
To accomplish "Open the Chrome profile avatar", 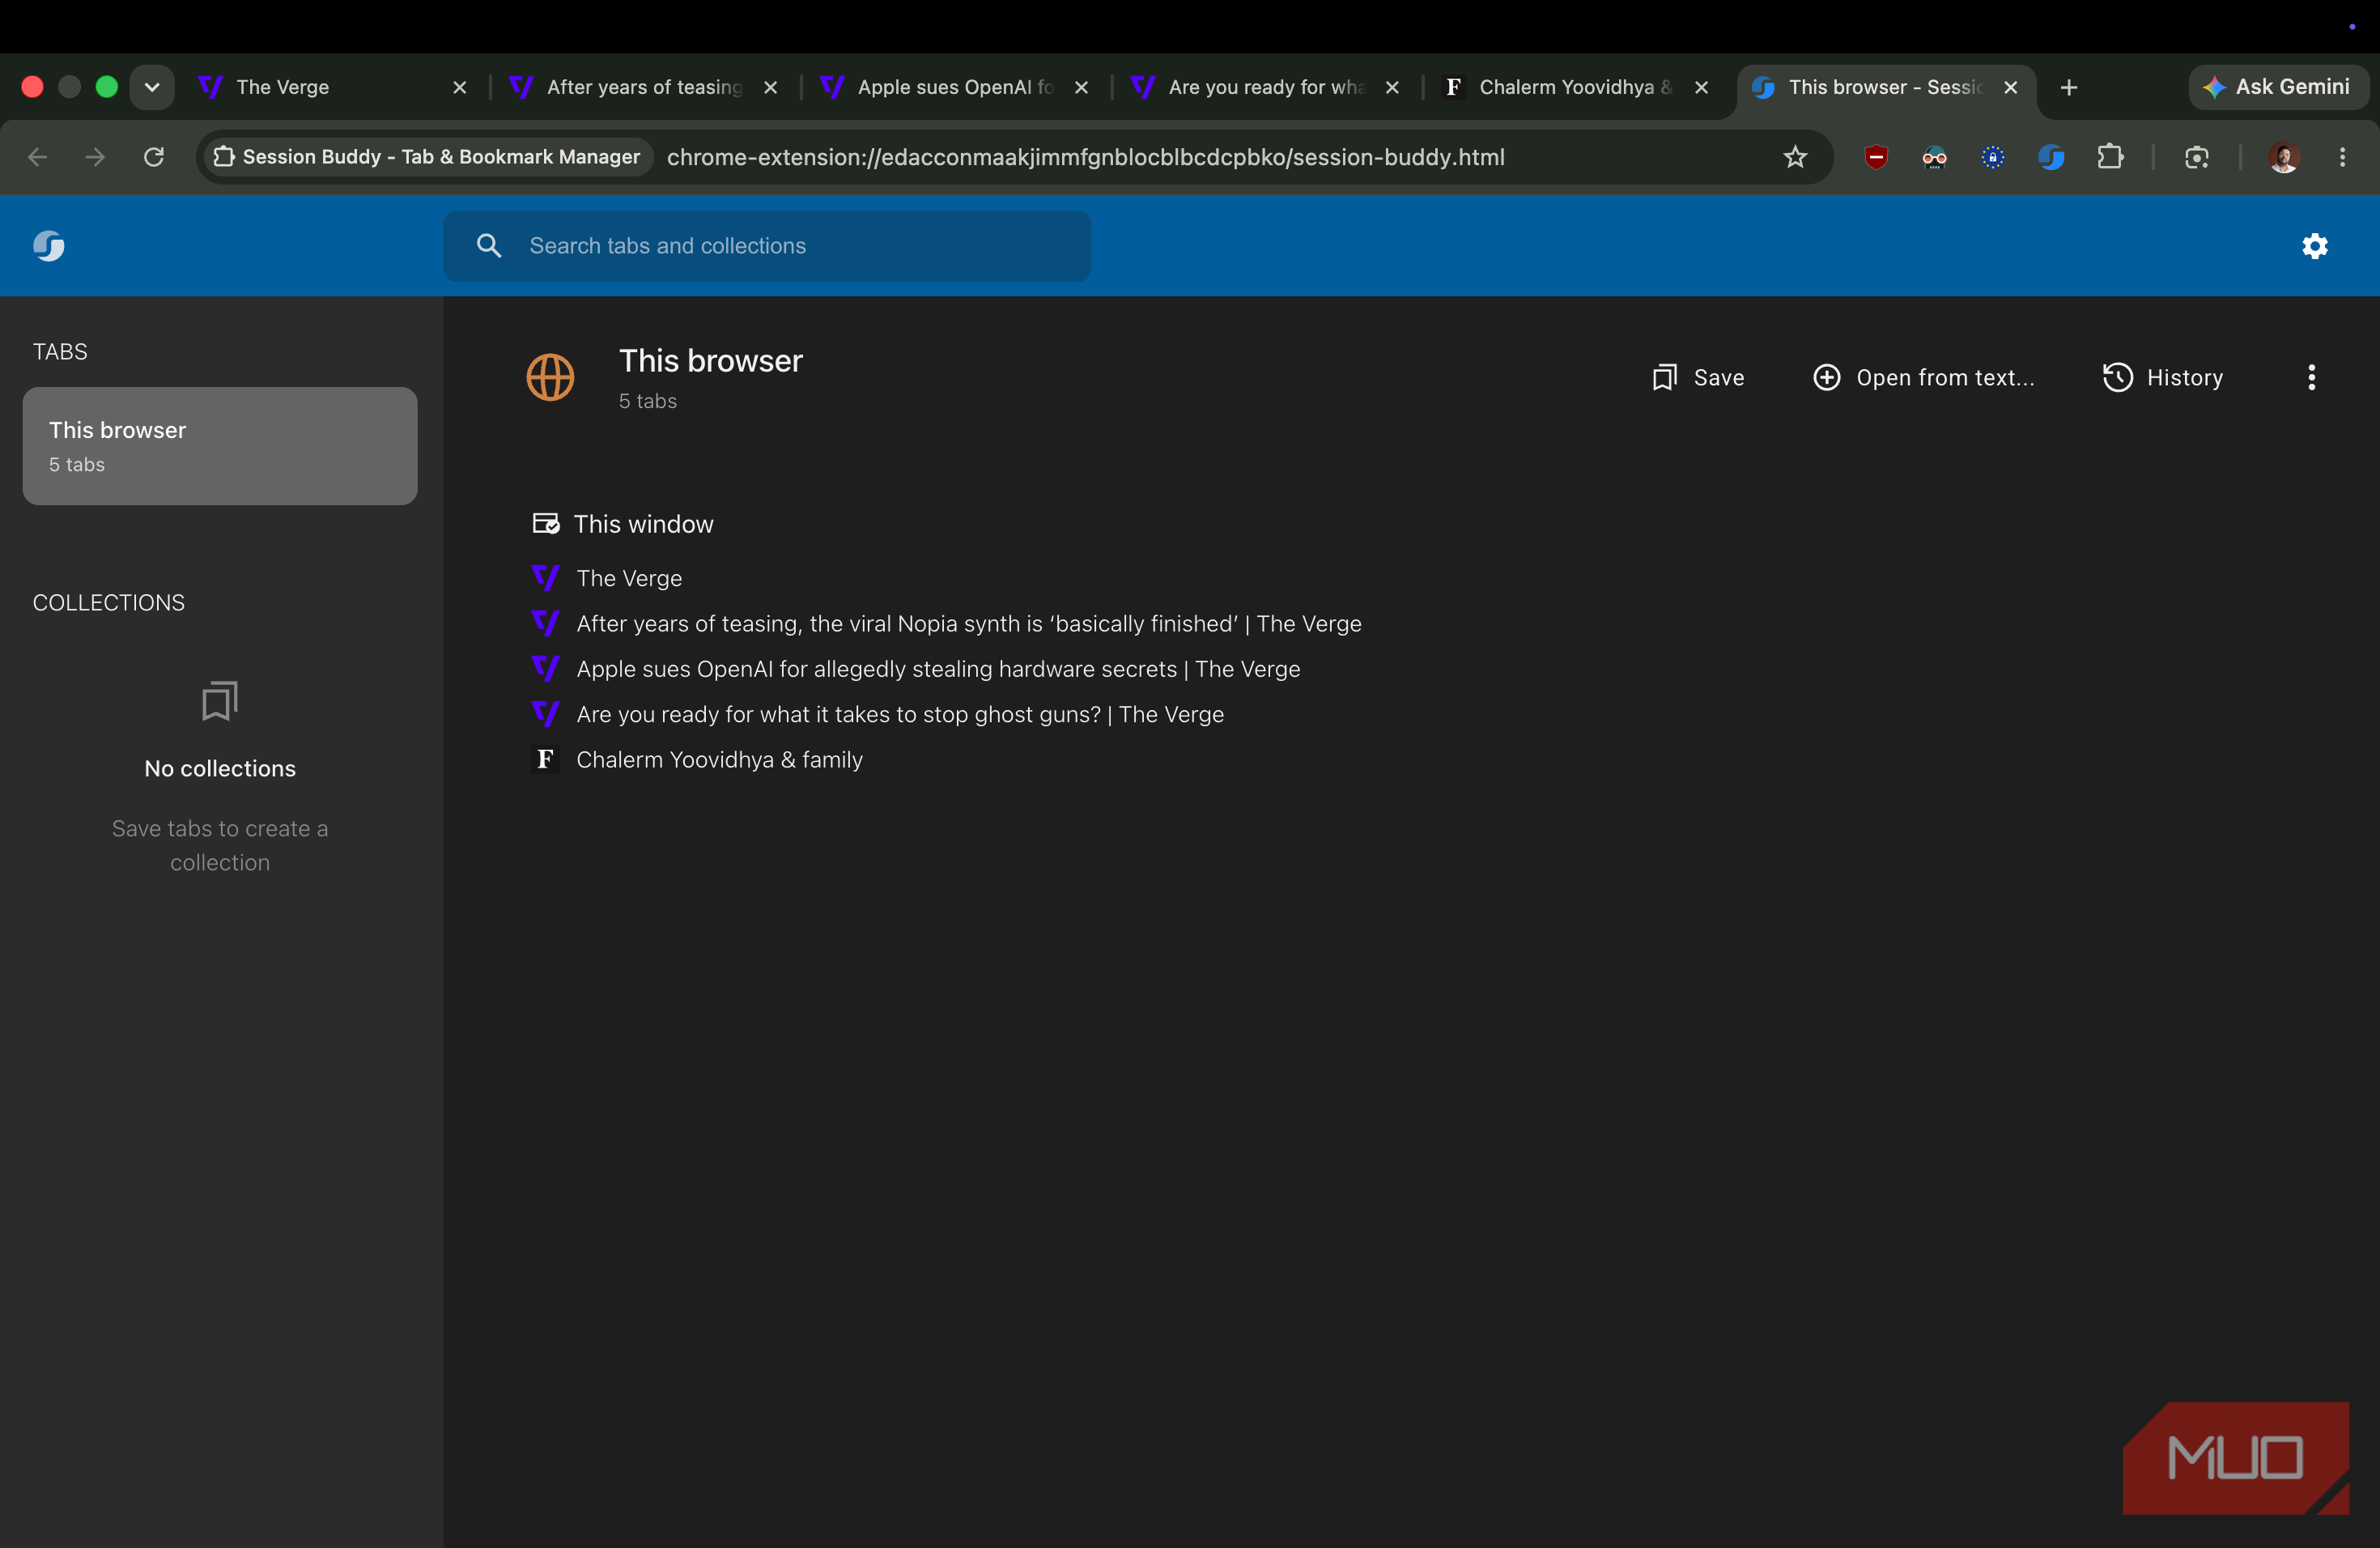I will pyautogui.click(x=2283, y=157).
